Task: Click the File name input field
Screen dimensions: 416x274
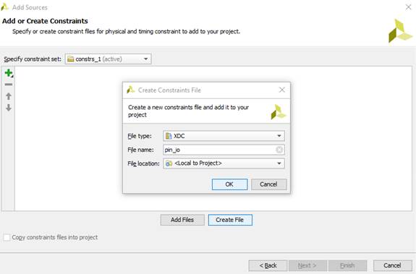Action: [x=224, y=150]
